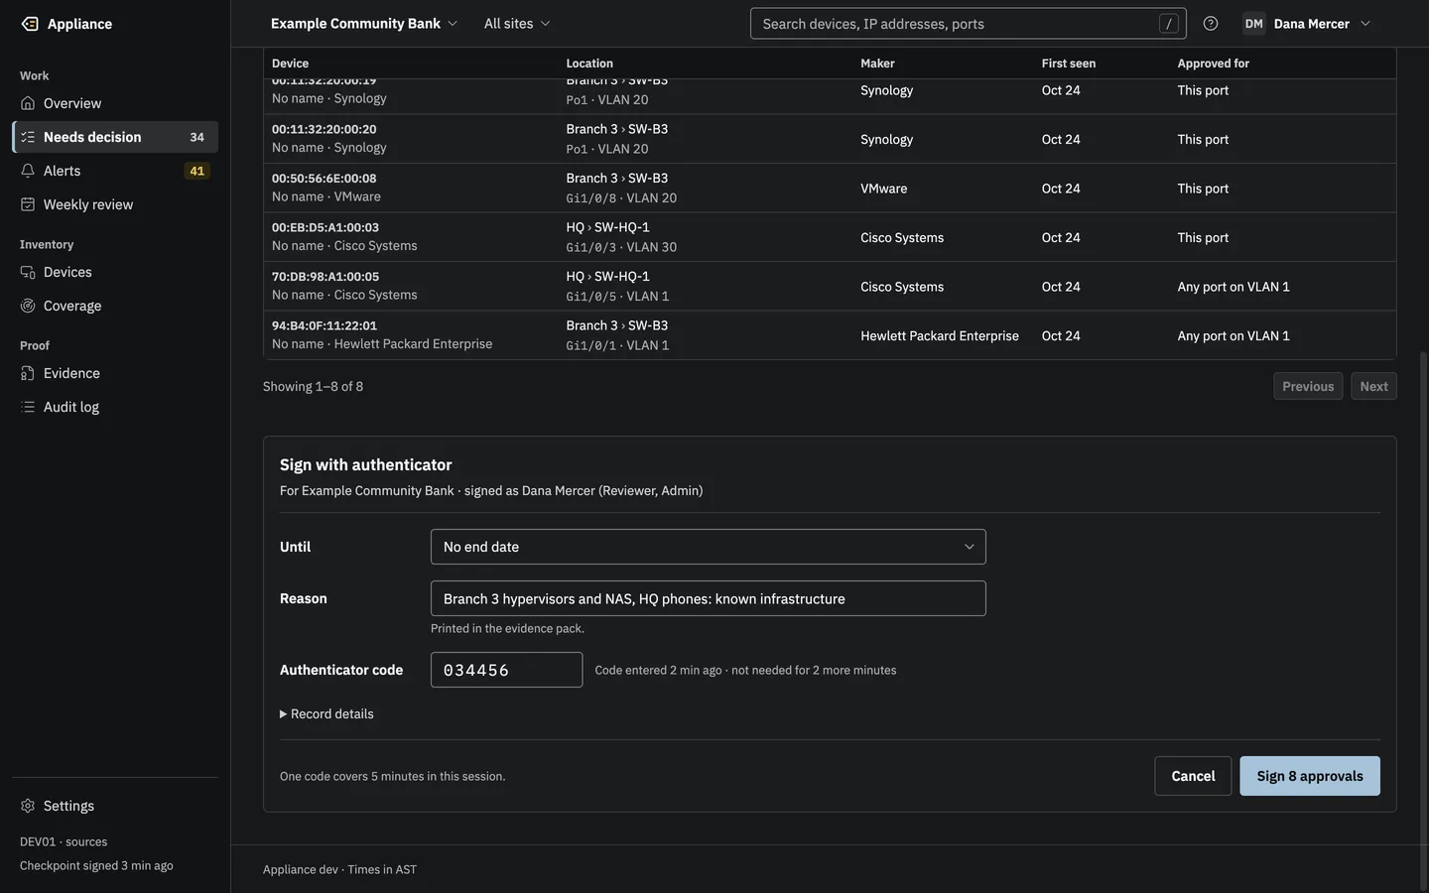Click the Alerts count badge 41
This screenshot has height=893, width=1429.
point(197,171)
